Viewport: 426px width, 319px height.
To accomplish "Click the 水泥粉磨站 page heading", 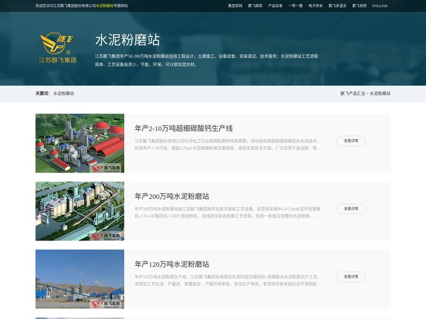I will [127, 40].
